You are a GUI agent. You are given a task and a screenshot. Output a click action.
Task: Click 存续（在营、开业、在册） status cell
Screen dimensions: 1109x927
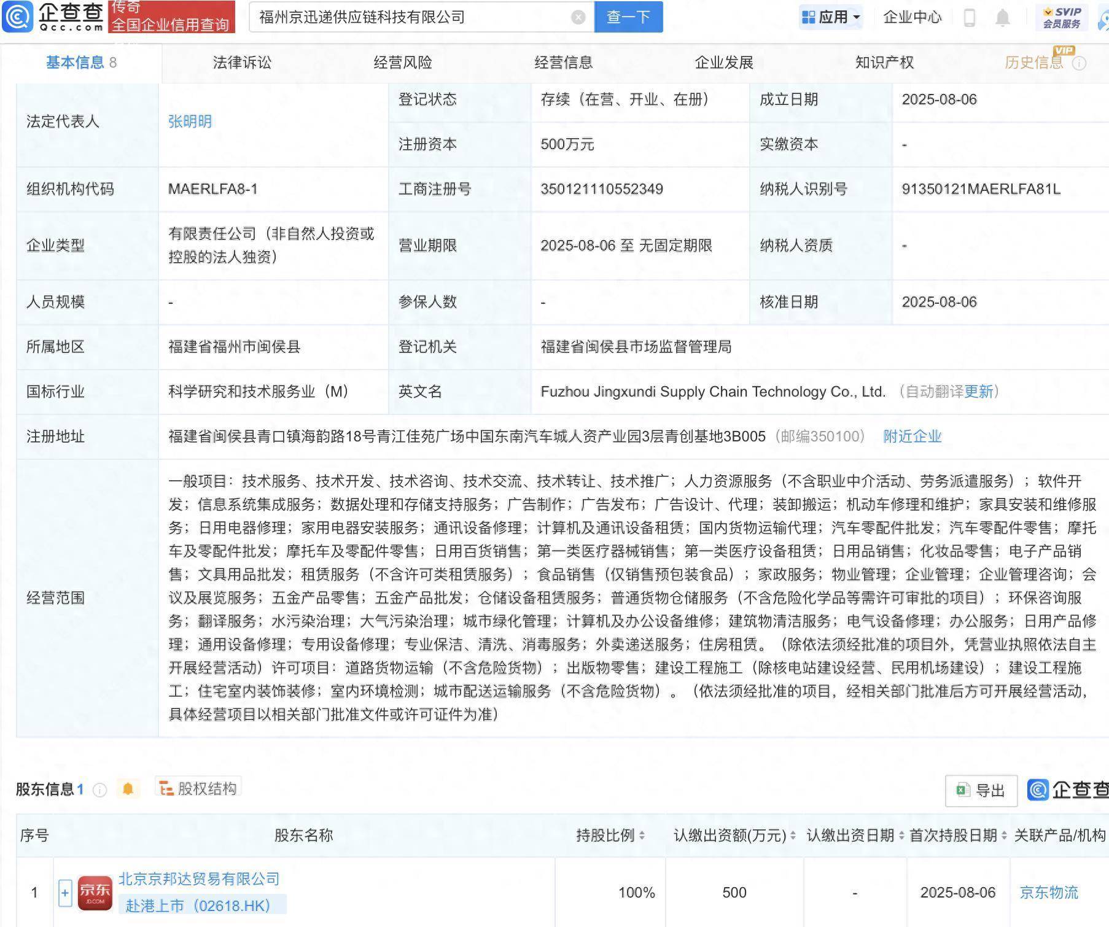click(625, 99)
